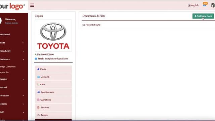Expand the Broadcast sidebar chevron
The width and height of the screenshot is (215, 121).
click(x=23, y=95)
